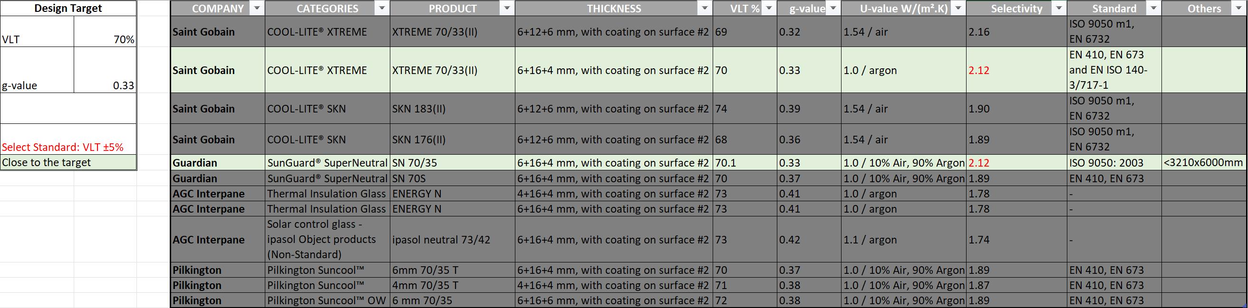Screen dimensions: 1248x308
Task: Select the g-value cell reading 0.42
Action: [x=809, y=239]
